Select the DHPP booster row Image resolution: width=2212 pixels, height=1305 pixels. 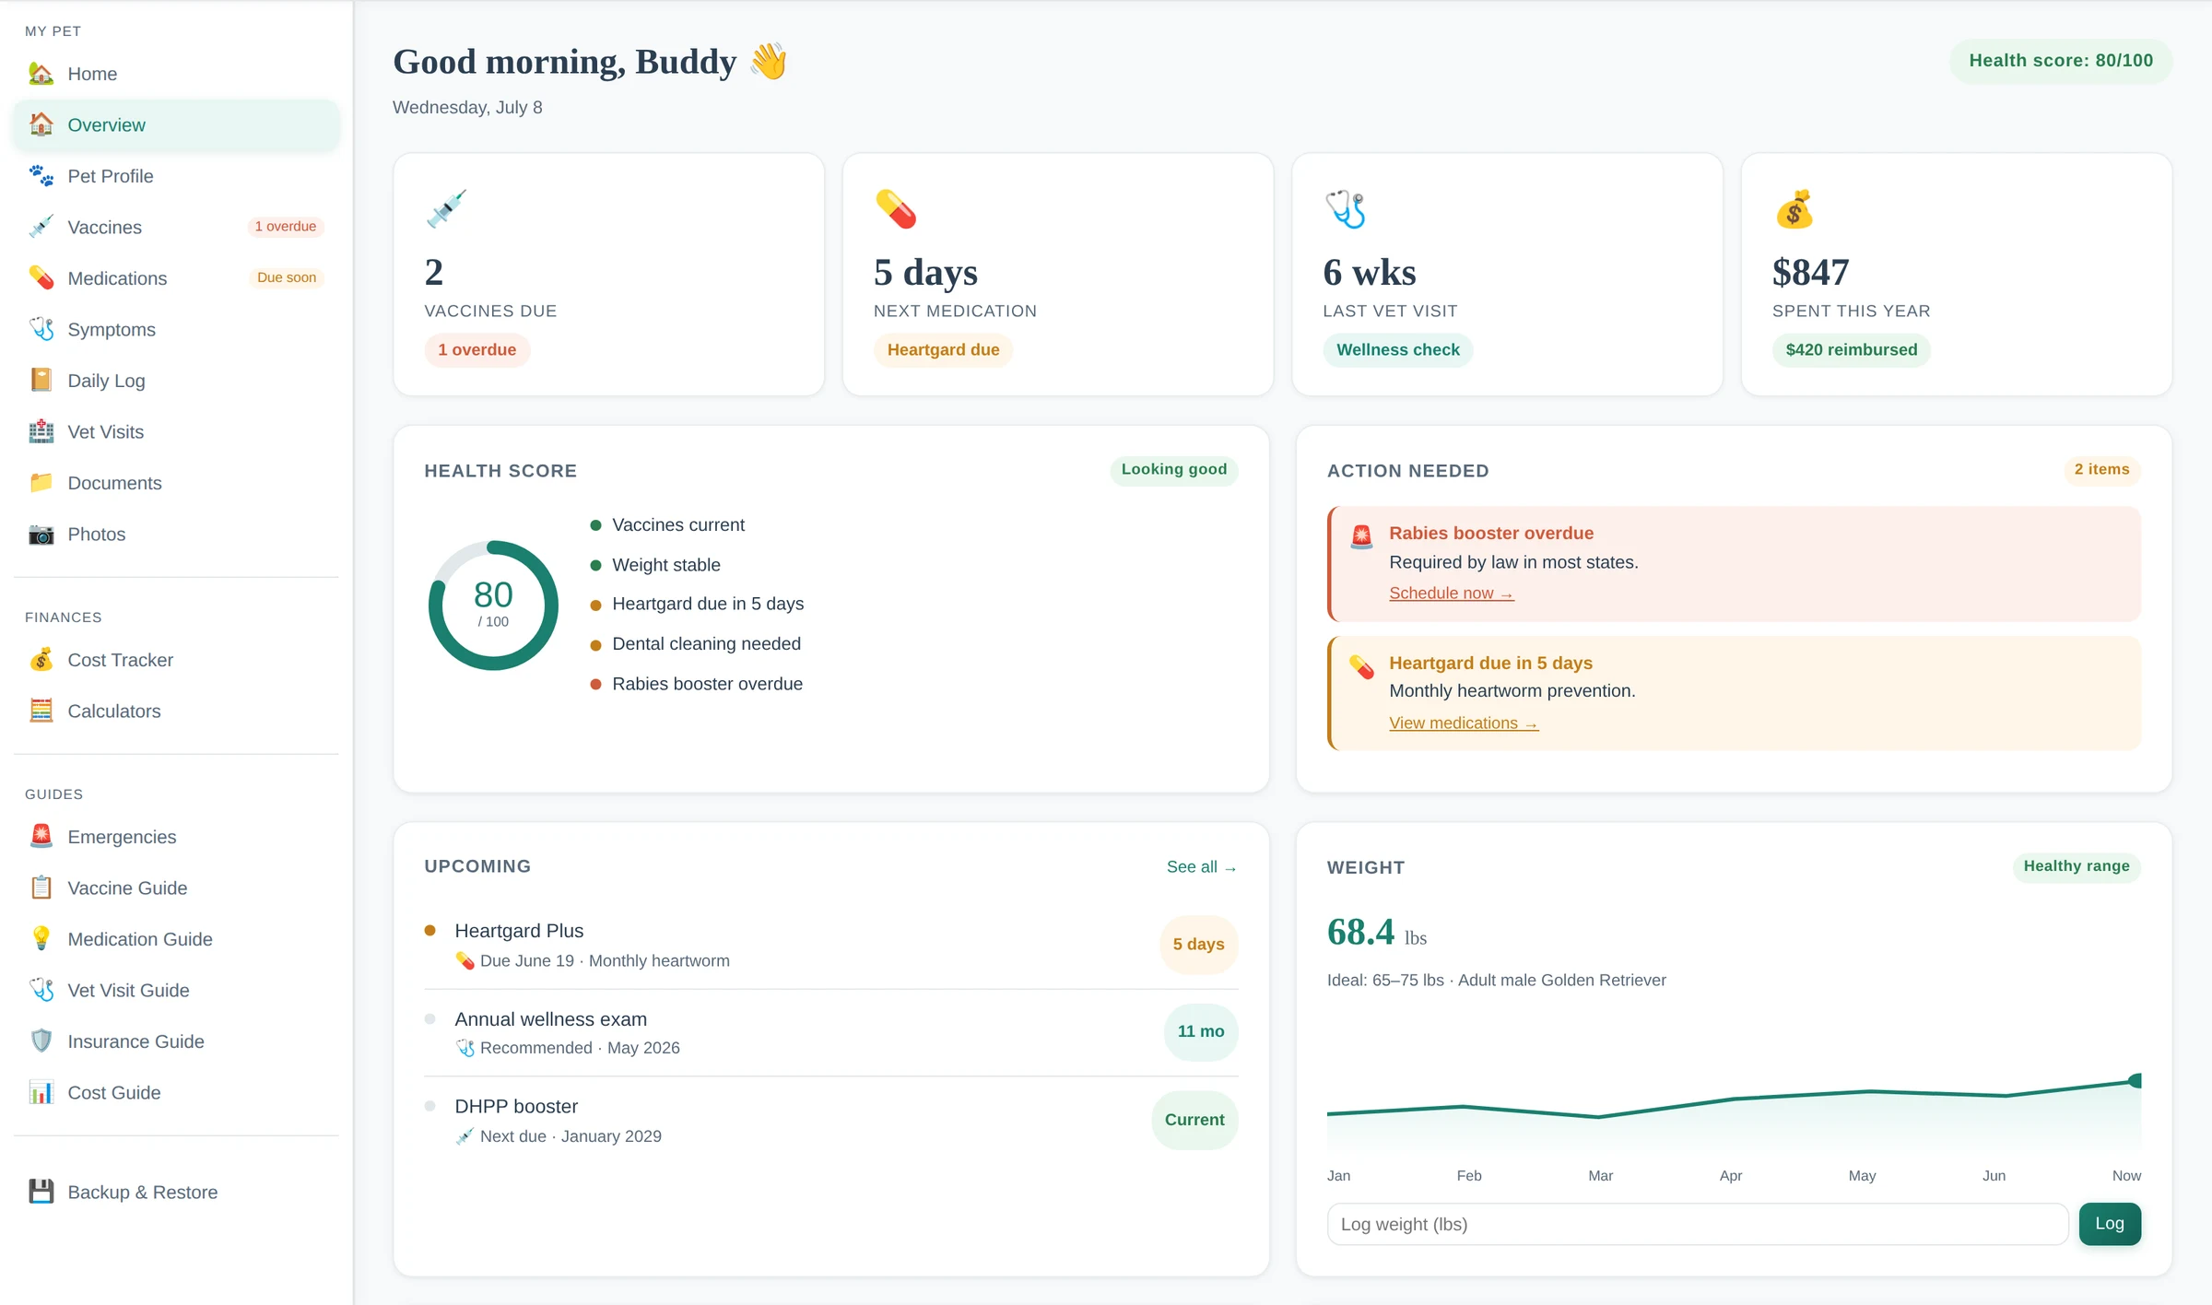click(x=830, y=1120)
